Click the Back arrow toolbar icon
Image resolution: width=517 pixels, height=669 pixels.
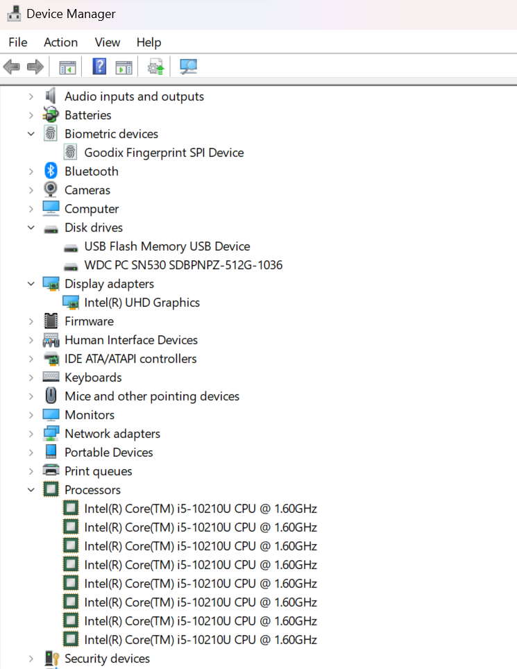(12, 67)
